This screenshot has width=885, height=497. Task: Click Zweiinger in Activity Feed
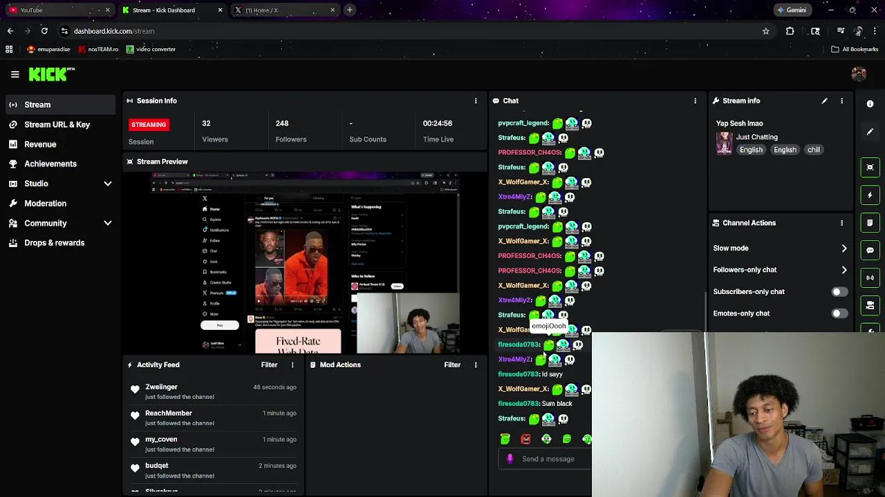(161, 387)
